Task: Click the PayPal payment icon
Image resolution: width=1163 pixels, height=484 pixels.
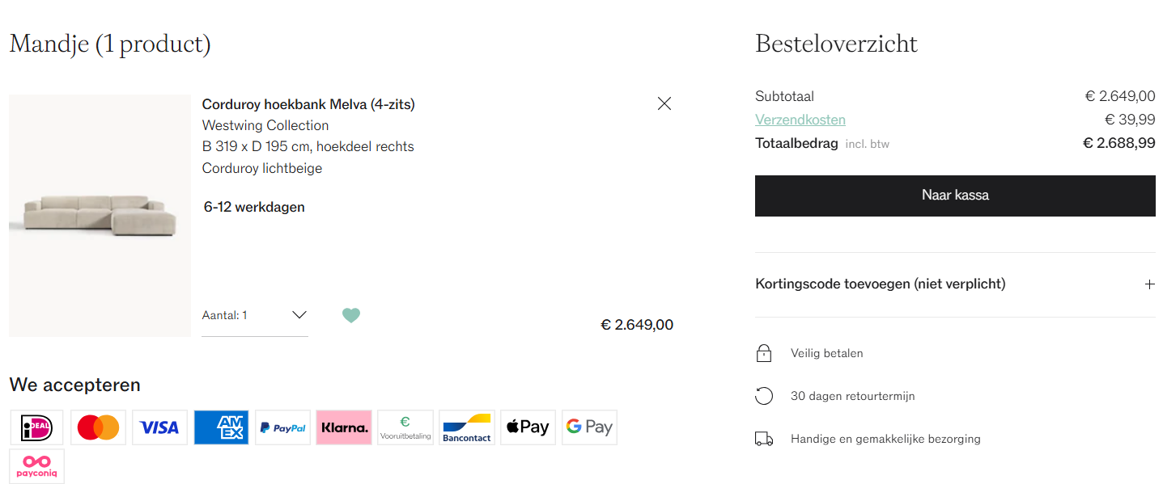Action: pyautogui.click(x=282, y=427)
